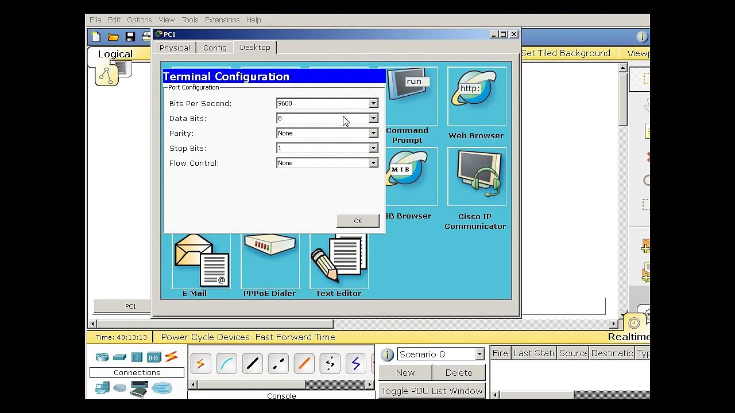Create a new file with the toolbar icon
The image size is (735, 413).
pos(96,37)
